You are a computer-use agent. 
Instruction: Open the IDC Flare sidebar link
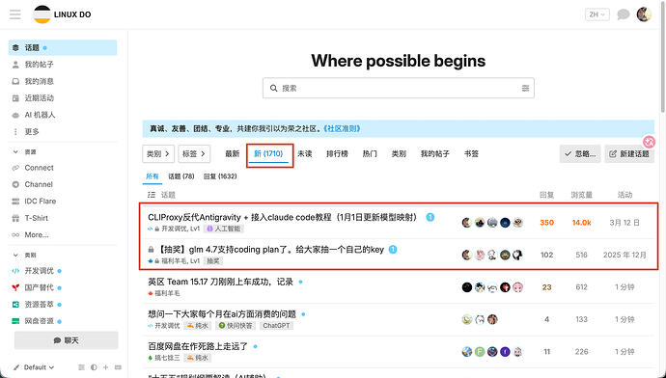point(63,202)
